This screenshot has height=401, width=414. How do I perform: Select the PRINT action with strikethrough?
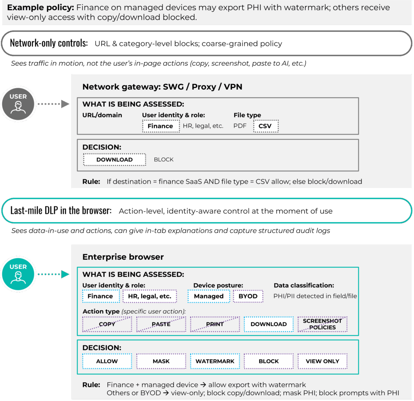coord(215,324)
